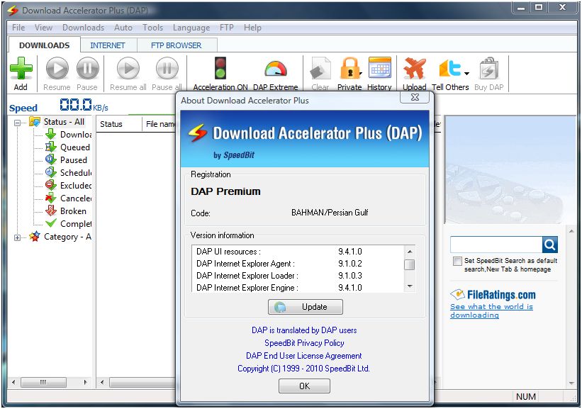This screenshot has width=582, height=409.
Task: Open DAP is translated by DAP users link
Action: (x=304, y=330)
